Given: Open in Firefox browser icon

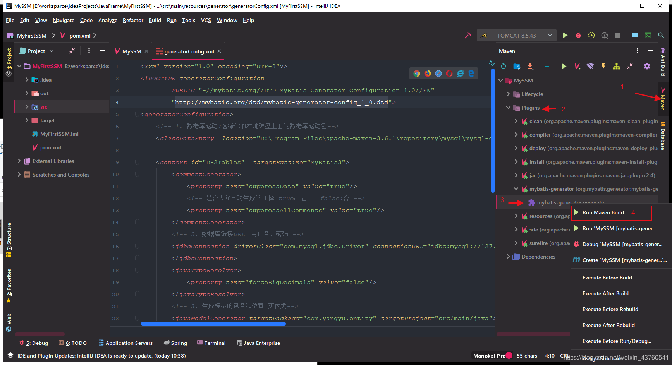Looking at the screenshot, I should click(428, 74).
